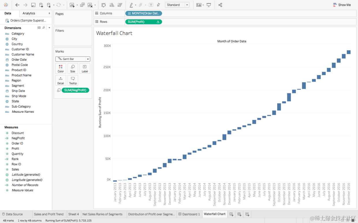Select the Waterfall Chart sheet tab
The height and width of the screenshot is (223, 358).
(x=215, y=214)
